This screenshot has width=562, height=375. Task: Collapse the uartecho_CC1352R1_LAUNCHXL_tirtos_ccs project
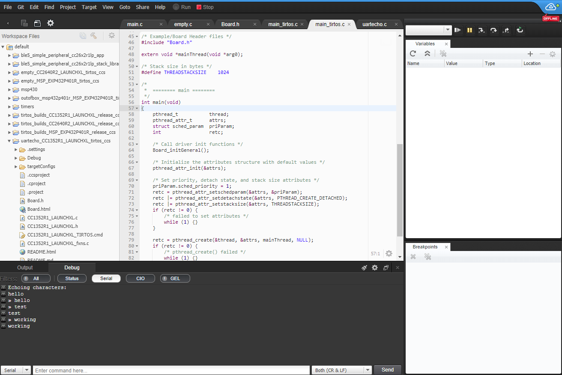9,140
